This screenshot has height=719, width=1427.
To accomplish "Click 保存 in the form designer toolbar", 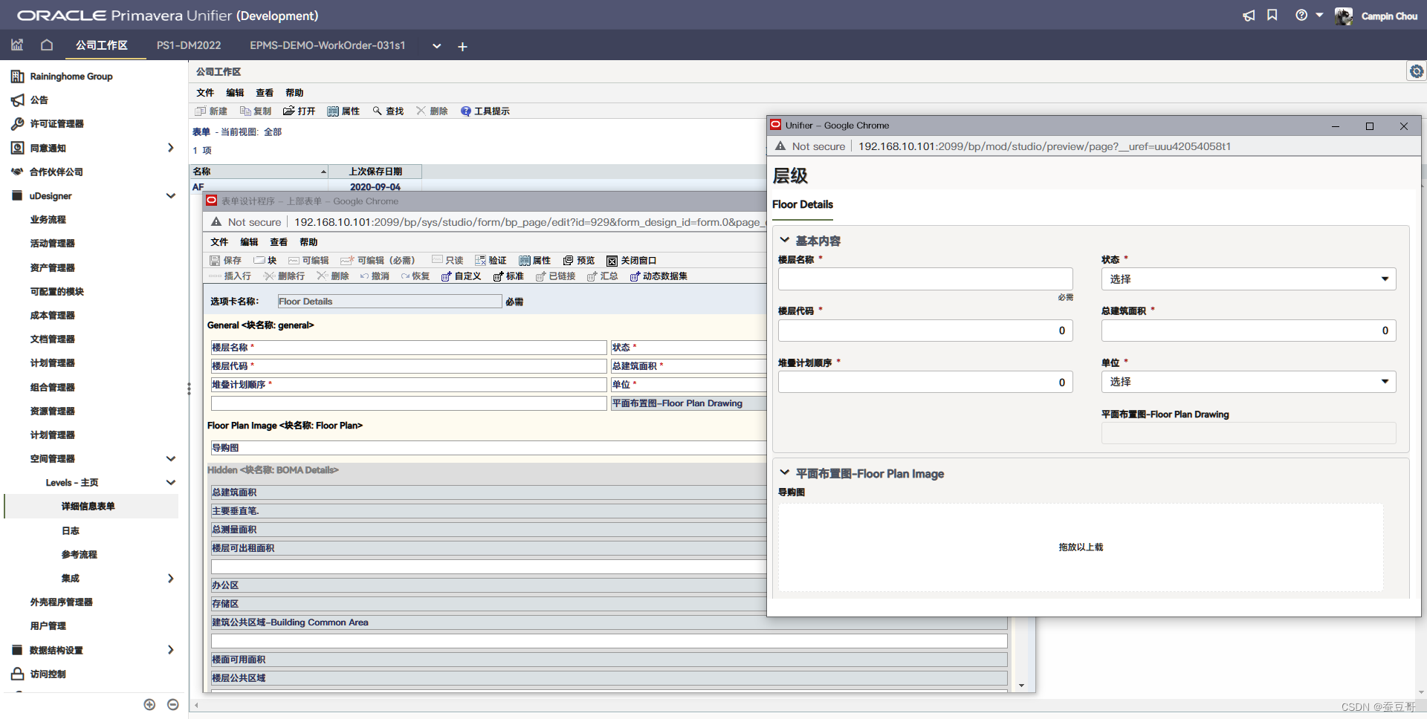I will coord(226,261).
